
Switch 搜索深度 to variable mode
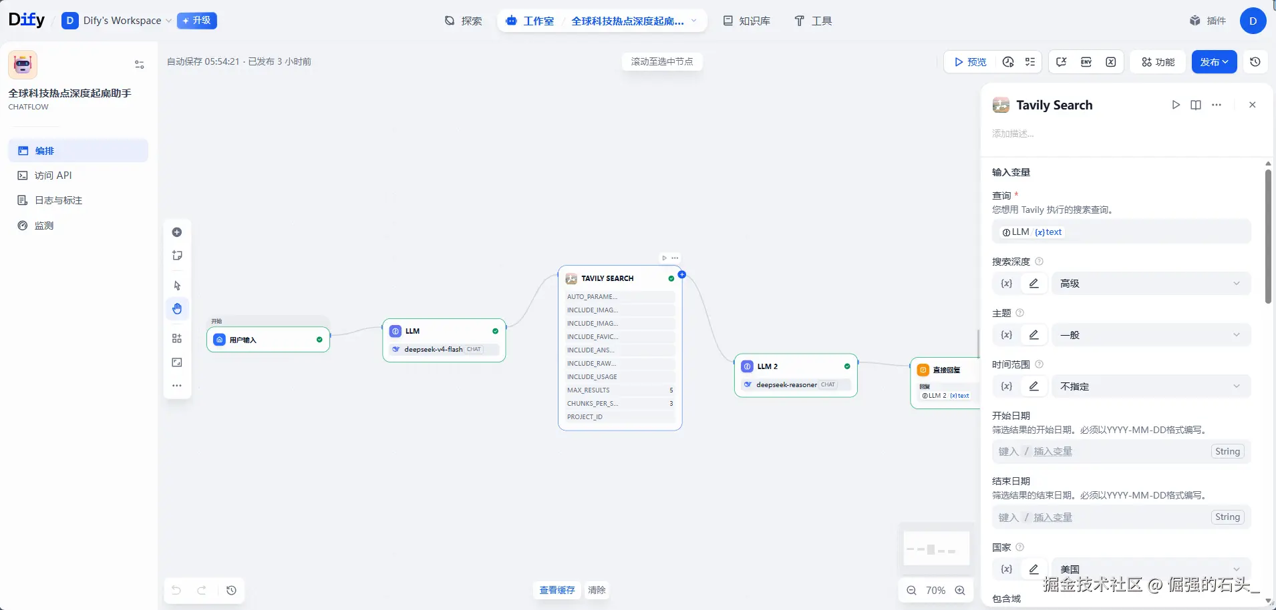[x=1006, y=284]
